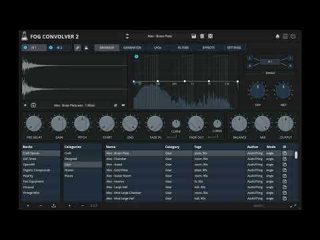The image size is (320, 240).
Task: Select the middle EQ node on the curve
Action: pyautogui.click(x=185, y=81)
